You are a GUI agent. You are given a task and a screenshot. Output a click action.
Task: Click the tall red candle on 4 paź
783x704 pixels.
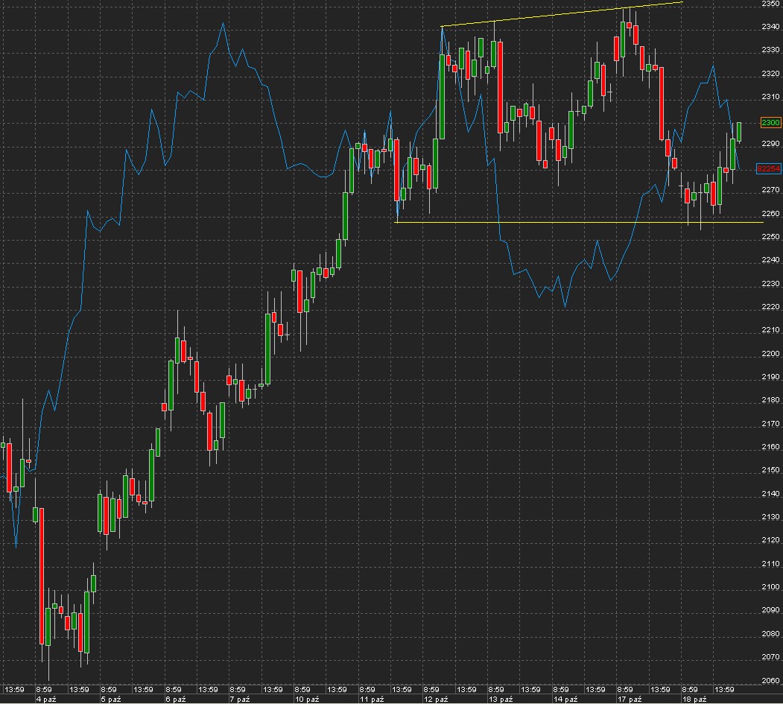coord(42,574)
